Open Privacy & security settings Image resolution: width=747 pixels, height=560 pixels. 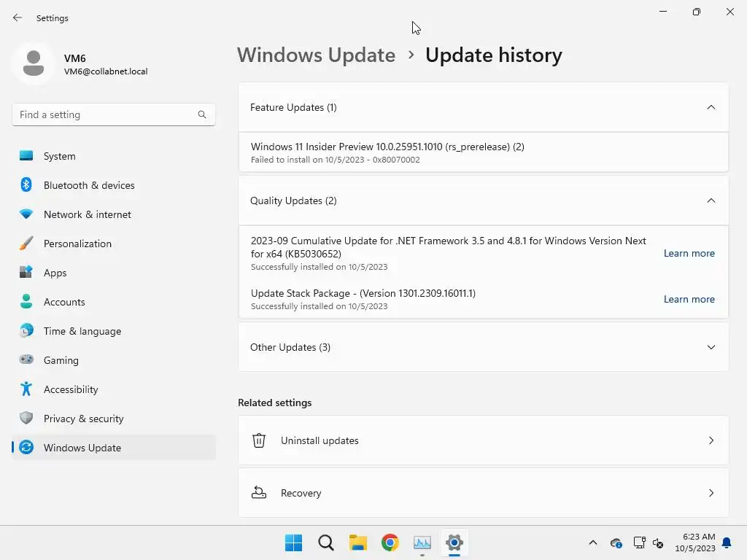pos(113,419)
